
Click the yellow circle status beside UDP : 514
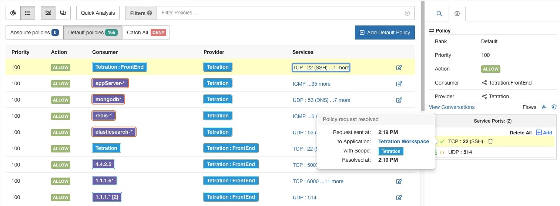tap(442, 152)
